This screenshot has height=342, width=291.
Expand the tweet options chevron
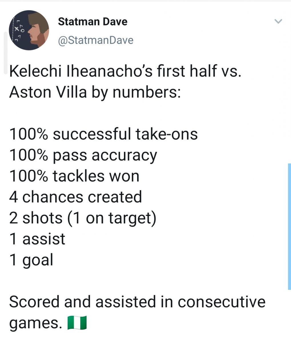pos(278,21)
